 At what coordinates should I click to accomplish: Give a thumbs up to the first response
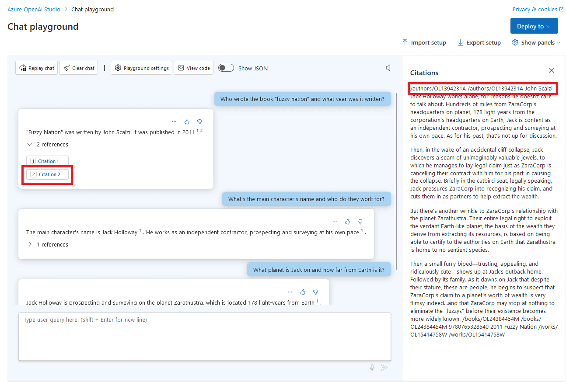tap(187, 122)
